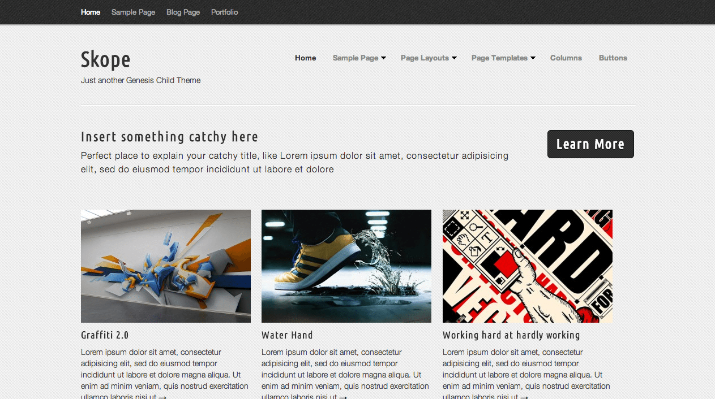Viewport: 715px width, 399px height.
Task: Open the Graffiti 2.0 post title
Action: pos(105,335)
